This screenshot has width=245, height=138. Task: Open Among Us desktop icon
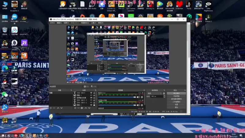[150, 6]
